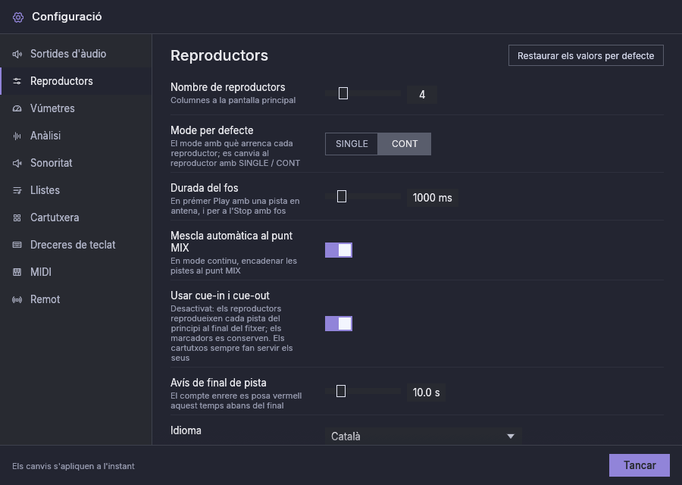Click the 1000 ms fade duration value
Image resolution: width=682 pixels, height=485 pixels.
point(433,198)
